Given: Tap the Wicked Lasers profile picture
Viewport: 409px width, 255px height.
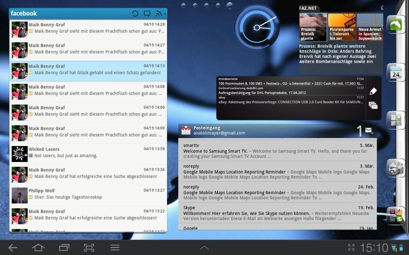Looking at the screenshot, I should 19,154.
